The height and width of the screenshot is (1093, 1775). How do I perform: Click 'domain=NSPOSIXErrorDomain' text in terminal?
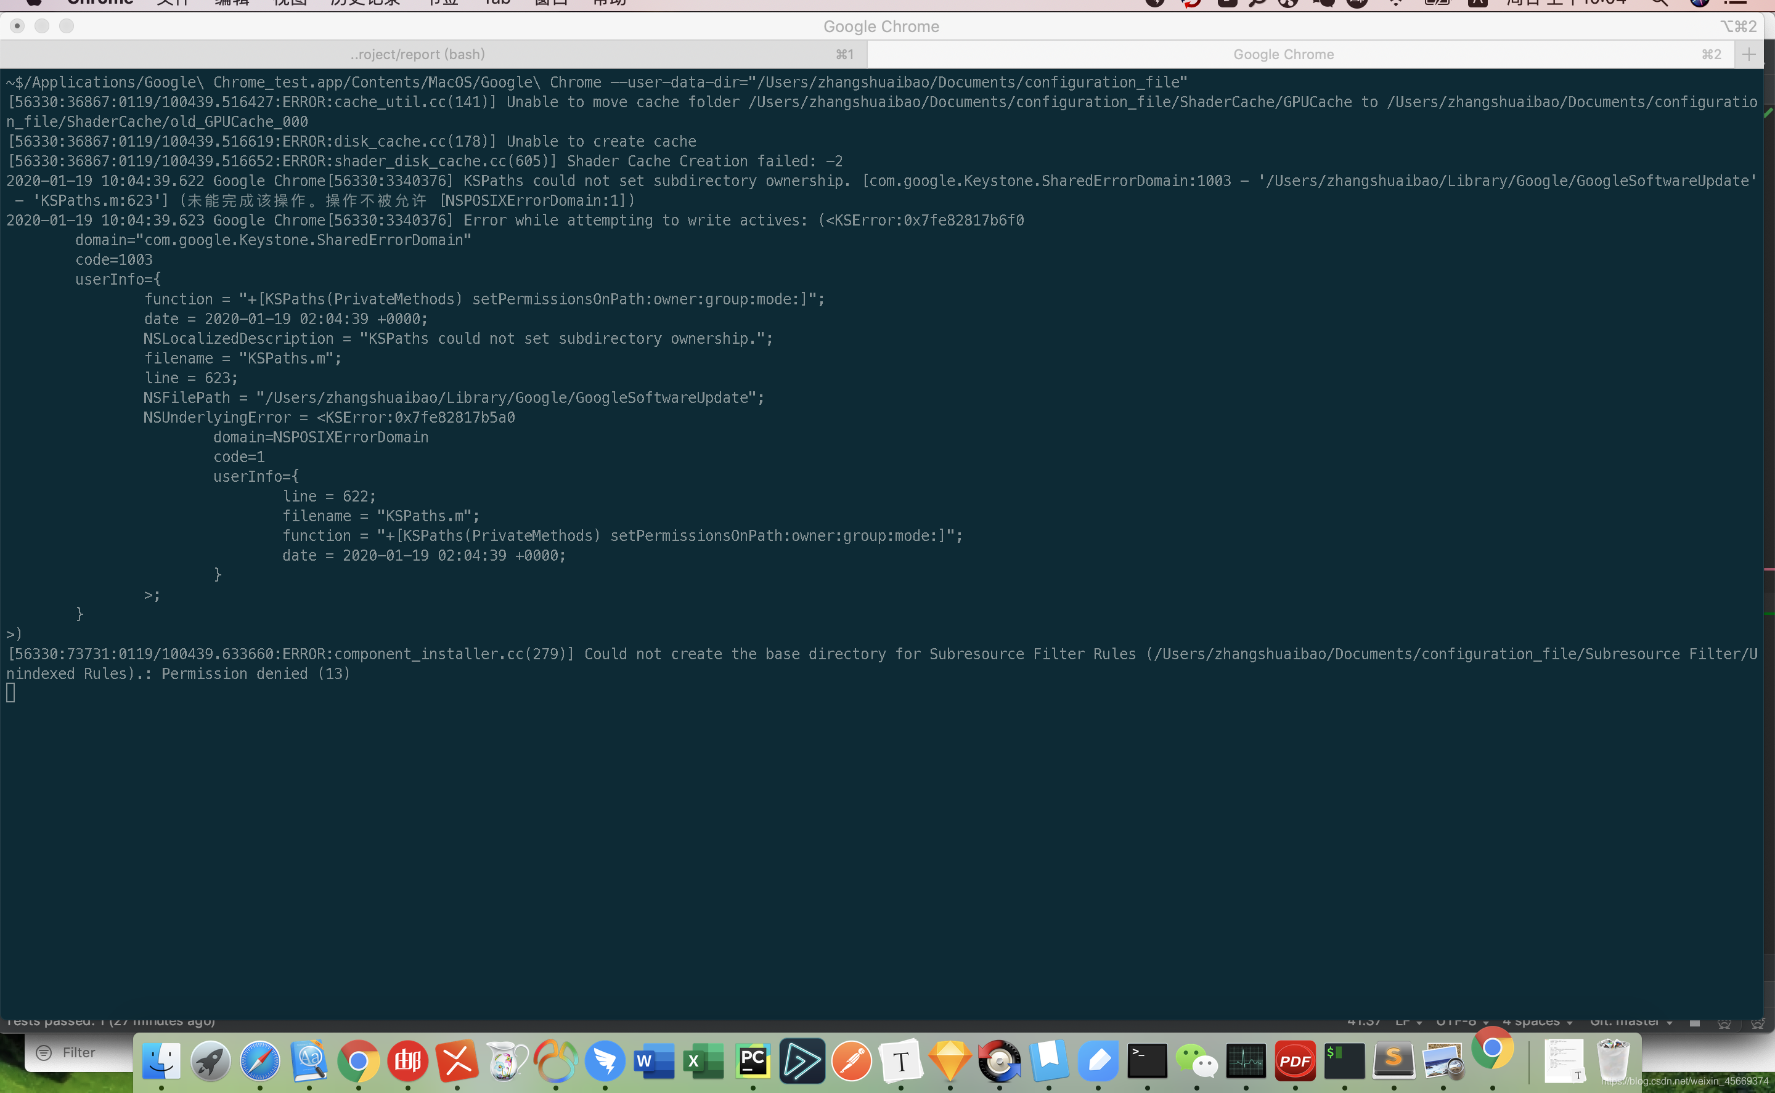point(321,437)
